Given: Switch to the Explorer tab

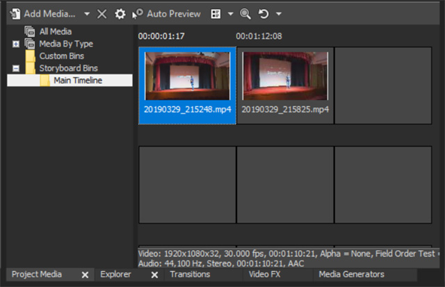Looking at the screenshot, I should [x=115, y=274].
